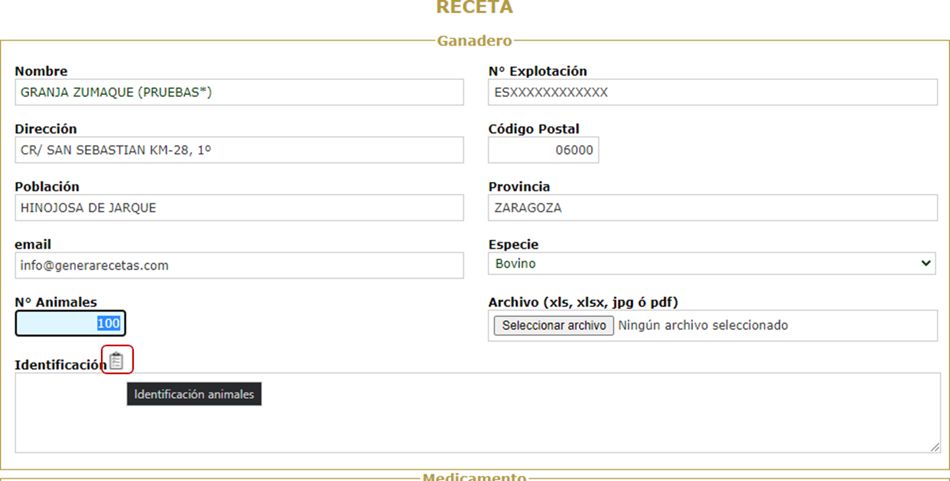Click the RECETA page title
Viewport: 950px width, 481px height.
(x=474, y=7)
